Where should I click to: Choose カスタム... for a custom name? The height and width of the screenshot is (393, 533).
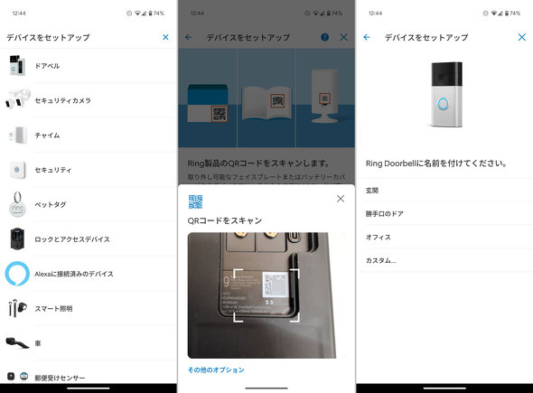point(444,260)
